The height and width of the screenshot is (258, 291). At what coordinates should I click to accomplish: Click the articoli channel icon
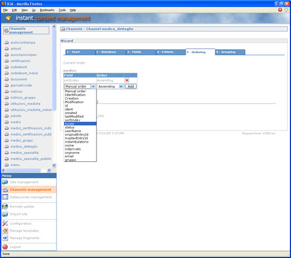(x=7, y=48)
